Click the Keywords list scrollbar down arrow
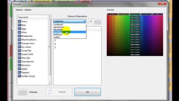Viewport: 179px width, 101px height. coord(50,83)
